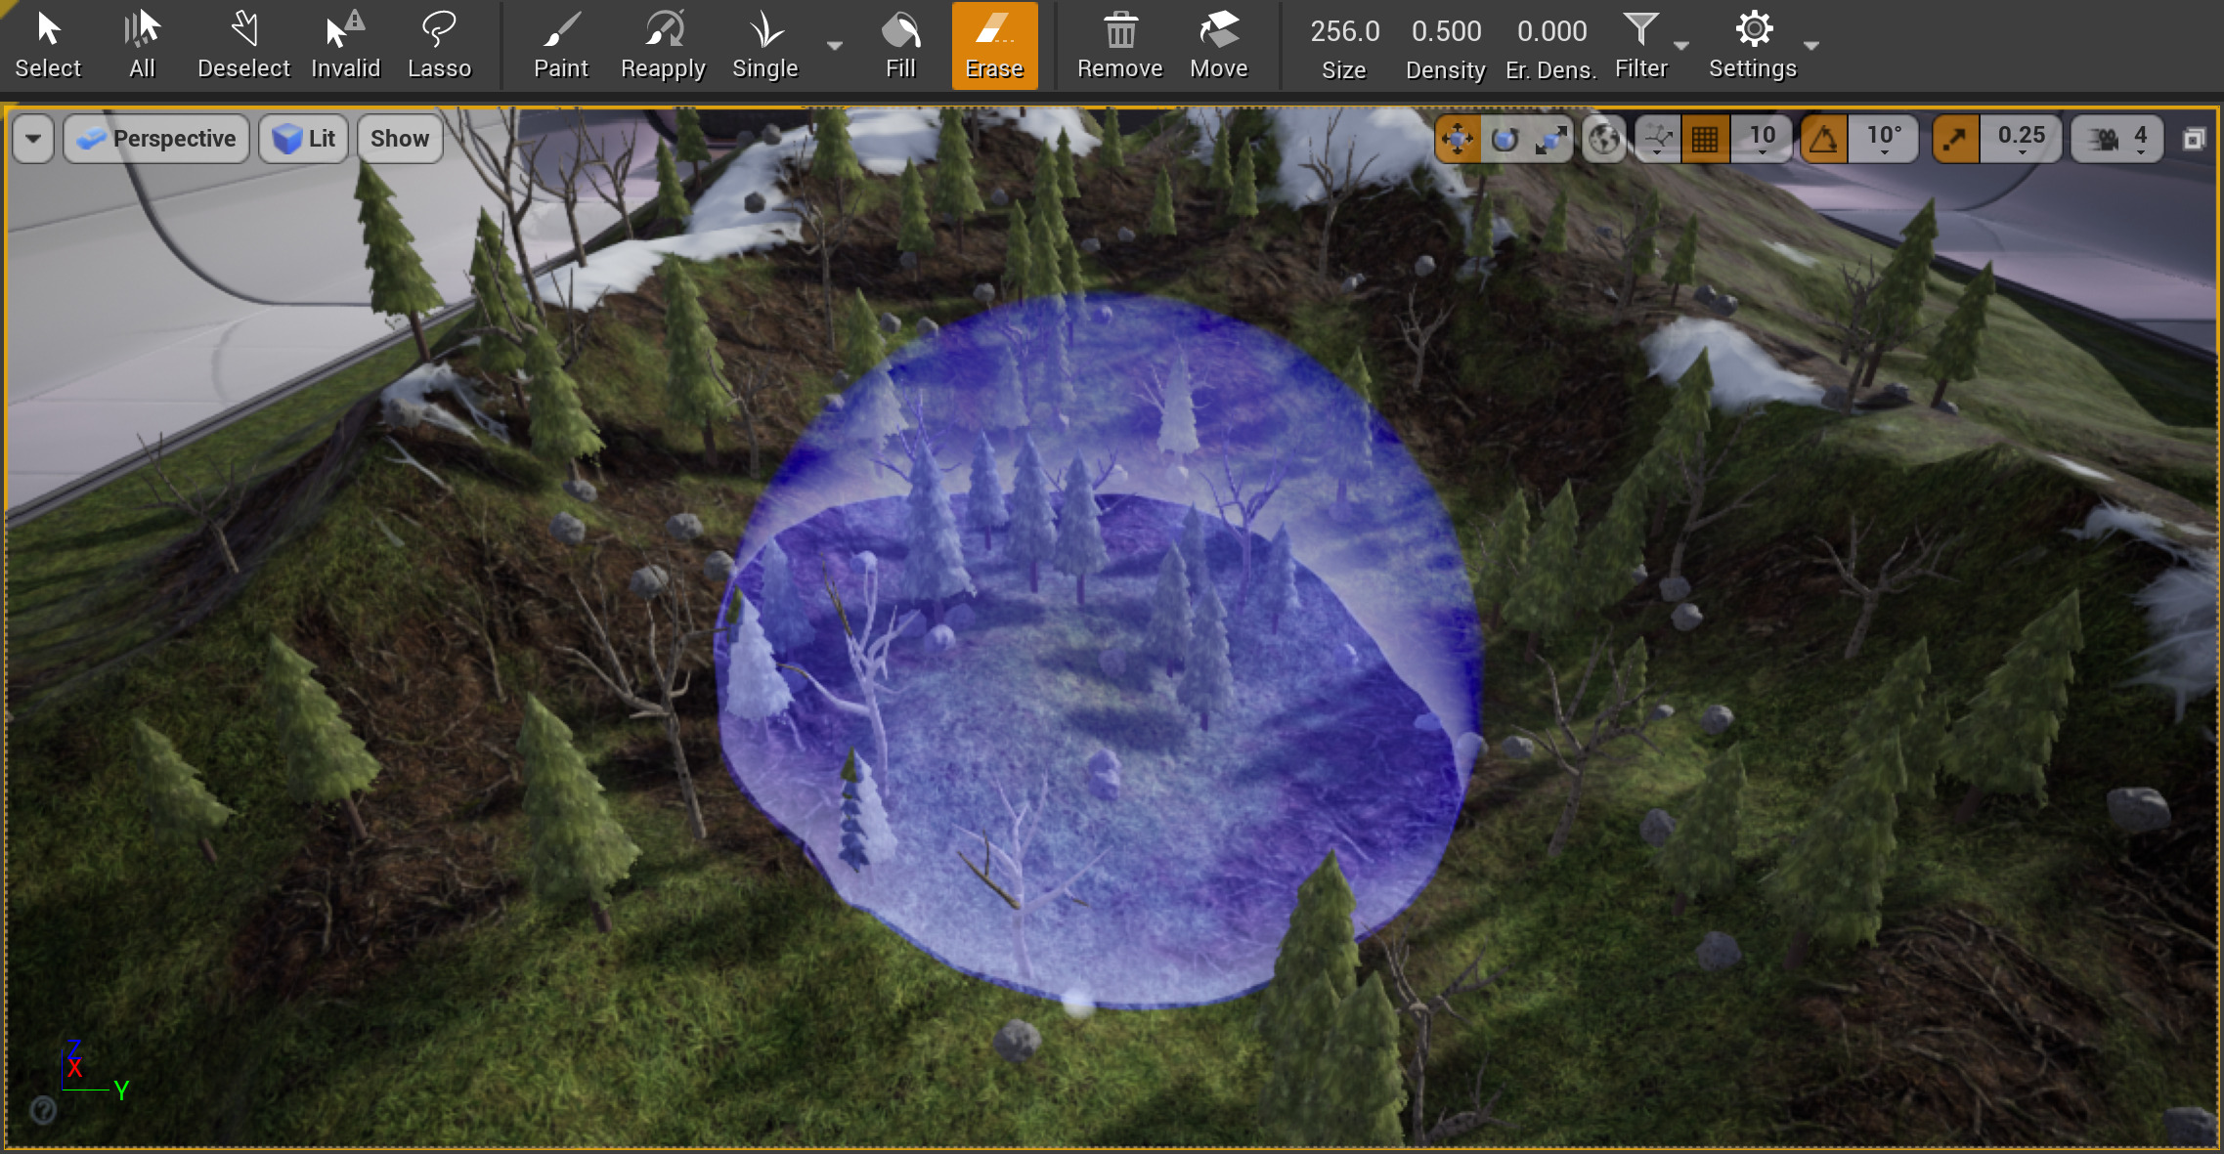This screenshot has width=2224, height=1154.
Task: Select the Invalid instances tool
Action: click(x=345, y=44)
